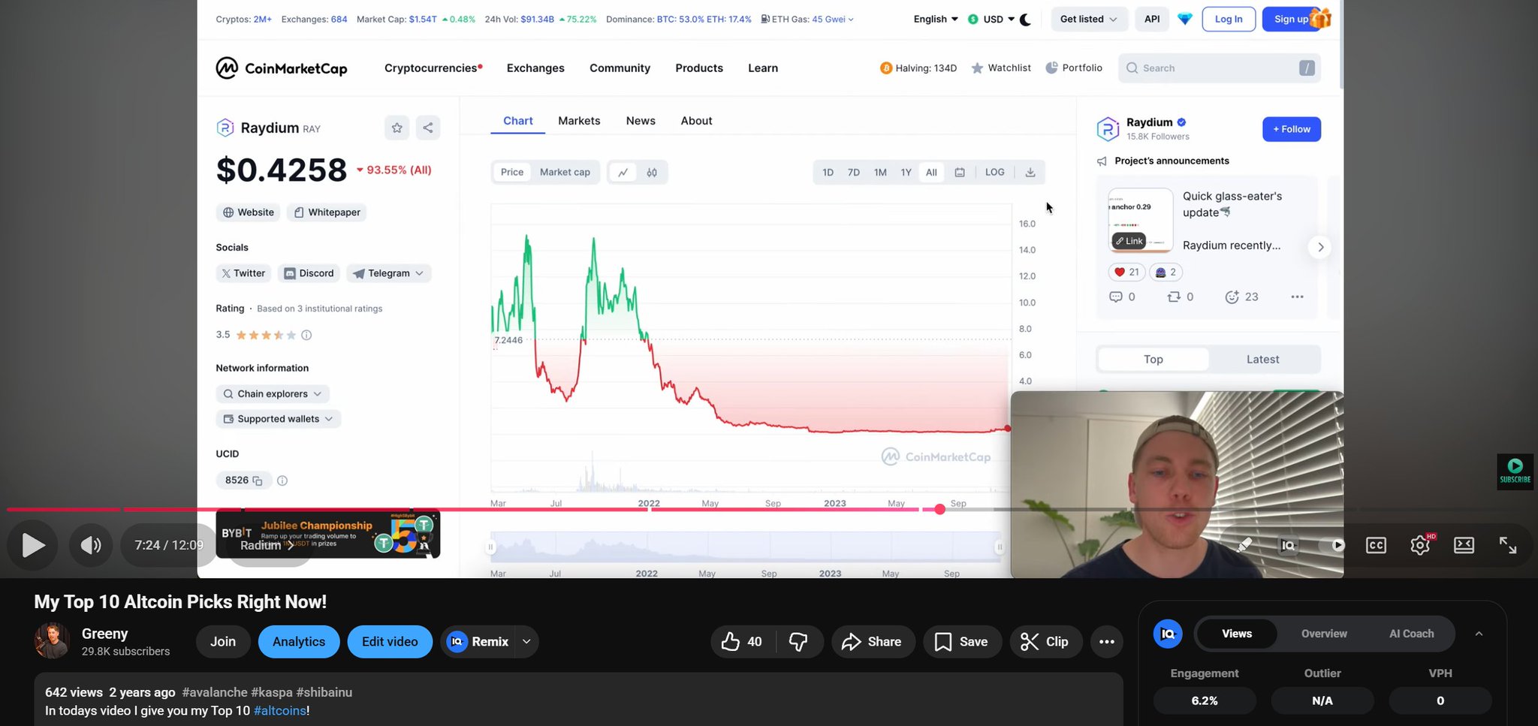Set chart range to 7D

[854, 172]
